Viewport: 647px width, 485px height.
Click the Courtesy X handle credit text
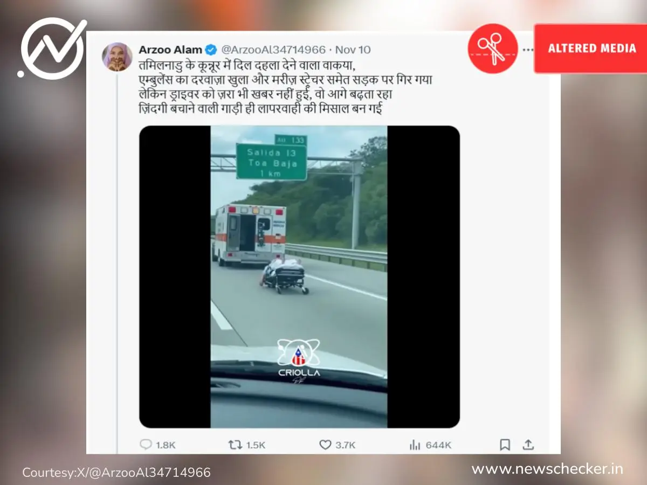[116, 473]
